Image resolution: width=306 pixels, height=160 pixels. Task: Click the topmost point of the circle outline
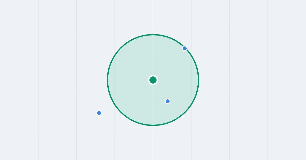(x=153, y=35)
